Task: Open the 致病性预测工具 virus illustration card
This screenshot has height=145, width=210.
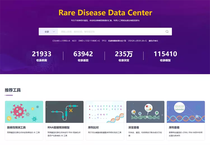Action: click(24, 112)
